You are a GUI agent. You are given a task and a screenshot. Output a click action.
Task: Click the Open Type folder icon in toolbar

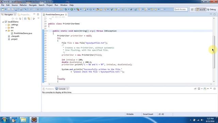[x=97, y=9]
